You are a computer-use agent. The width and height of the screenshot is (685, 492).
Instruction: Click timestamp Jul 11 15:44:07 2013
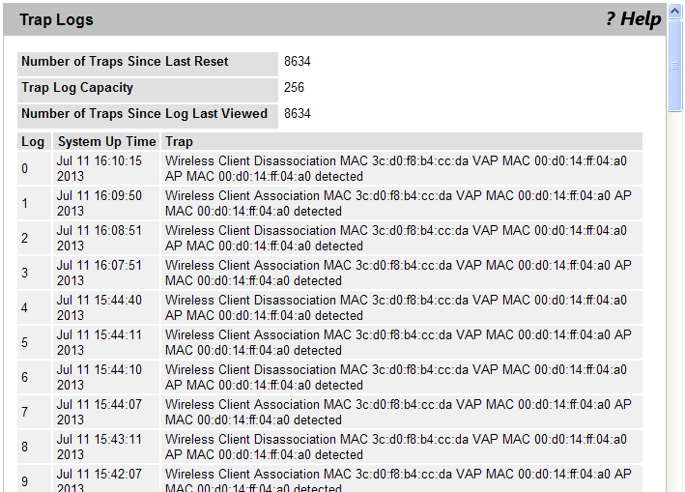click(x=100, y=412)
